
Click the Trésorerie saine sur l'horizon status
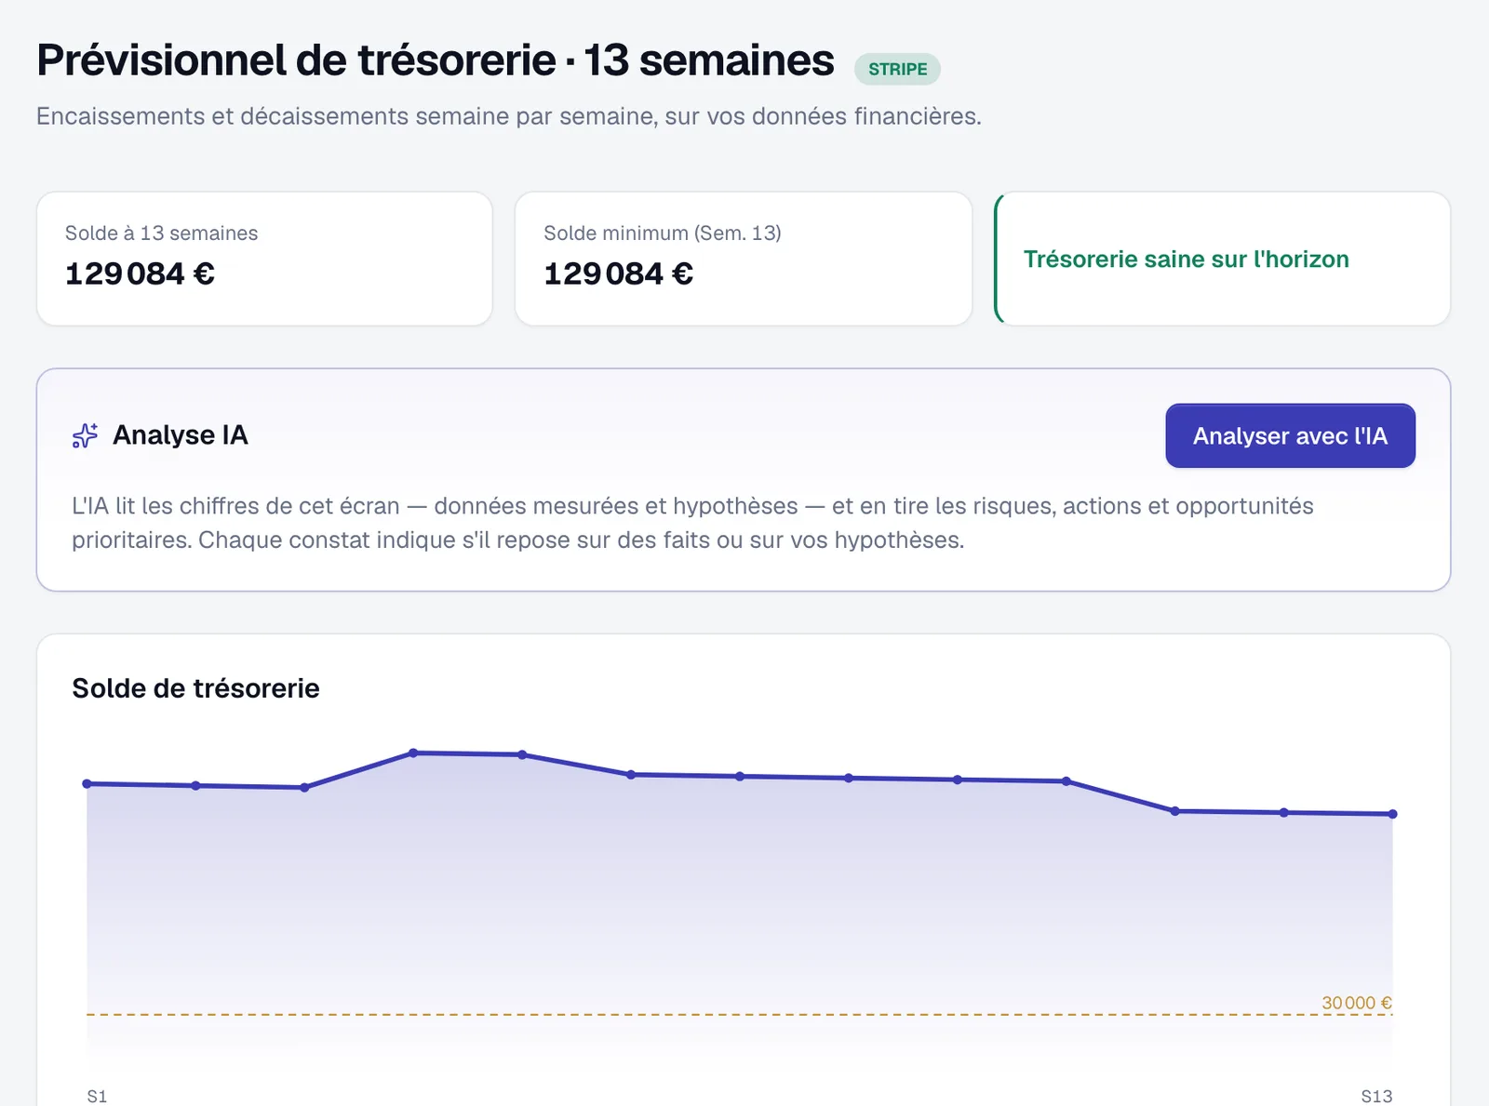pos(1187,259)
